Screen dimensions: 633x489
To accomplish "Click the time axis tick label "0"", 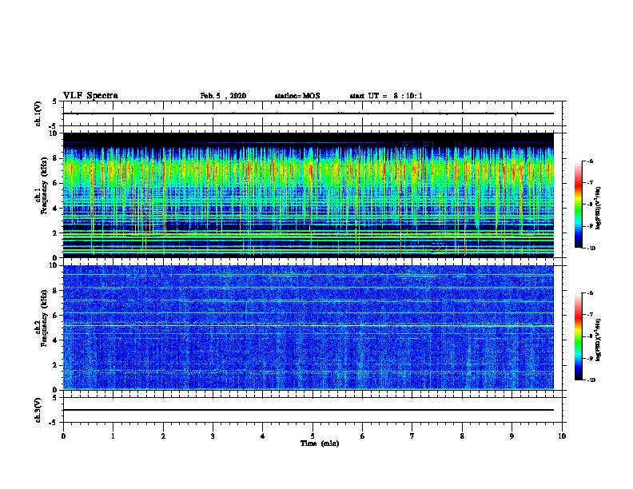I will pyautogui.click(x=63, y=436).
